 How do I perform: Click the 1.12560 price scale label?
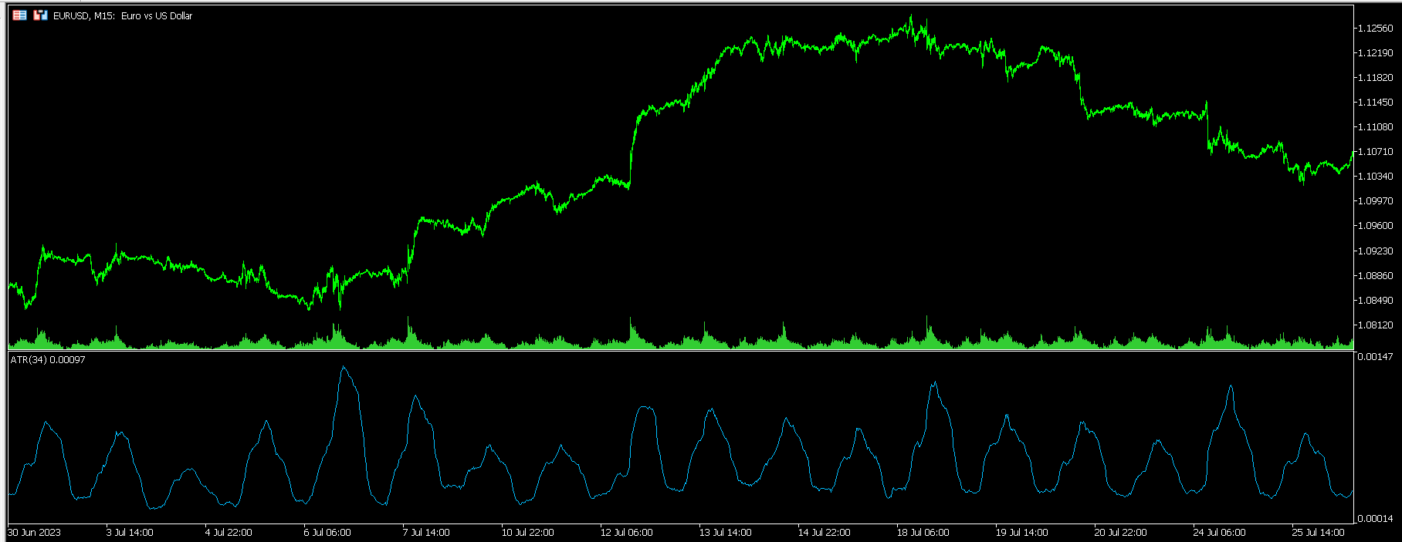click(1375, 29)
